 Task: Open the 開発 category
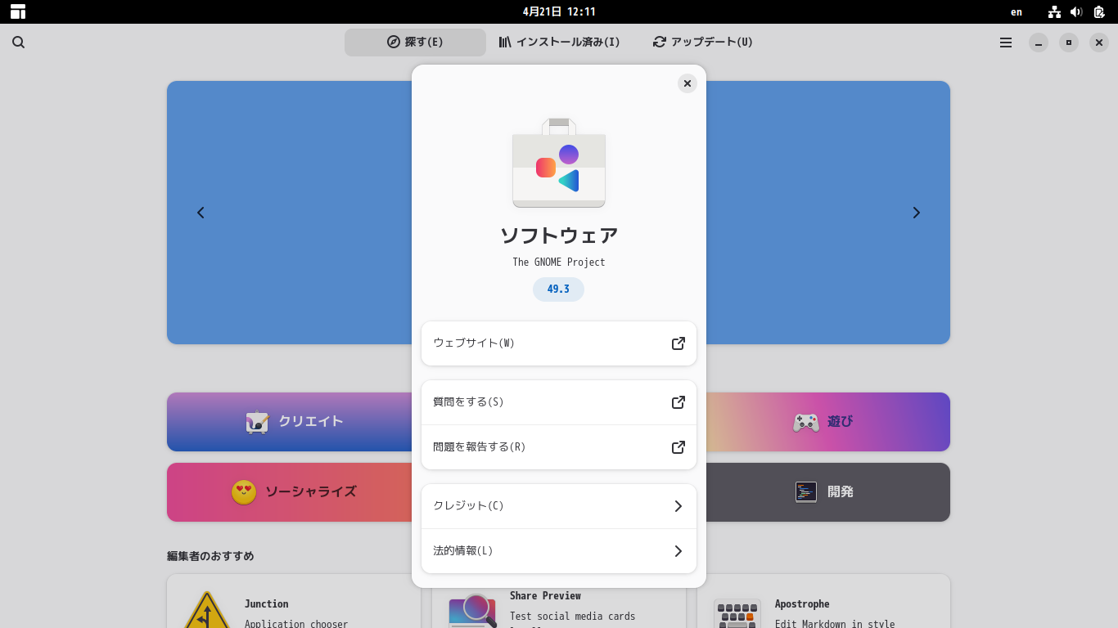pos(828,492)
